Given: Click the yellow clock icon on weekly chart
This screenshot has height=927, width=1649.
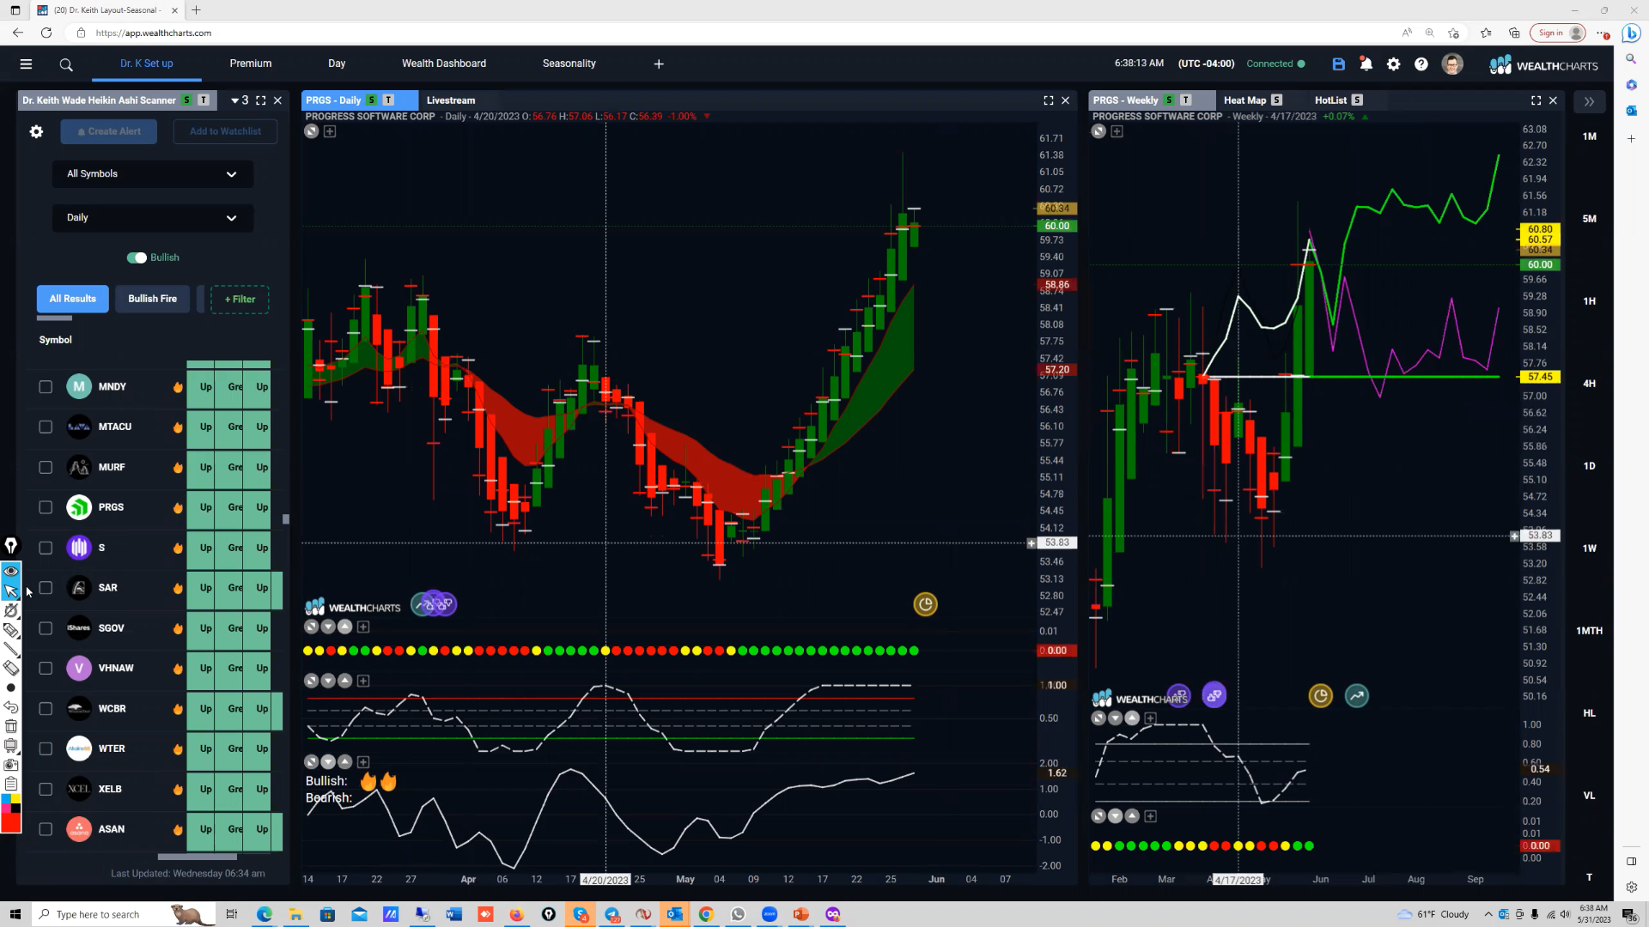Looking at the screenshot, I should pyautogui.click(x=1320, y=696).
